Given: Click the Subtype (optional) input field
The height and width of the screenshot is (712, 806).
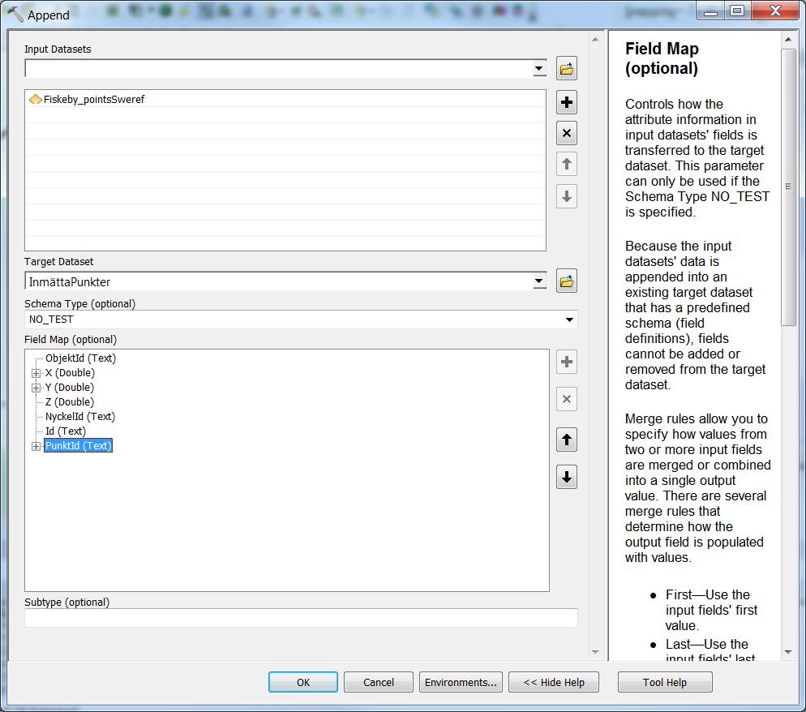Looking at the screenshot, I should (x=301, y=618).
